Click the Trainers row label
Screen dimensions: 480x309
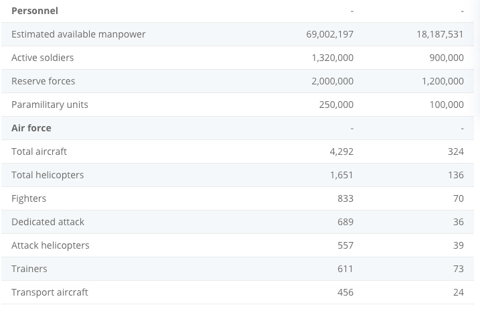coord(29,269)
